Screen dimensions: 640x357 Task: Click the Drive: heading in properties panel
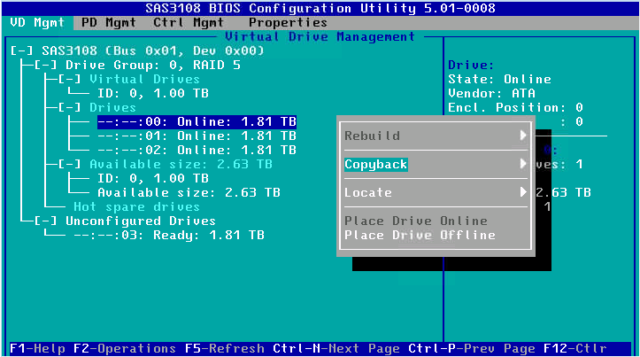point(471,65)
